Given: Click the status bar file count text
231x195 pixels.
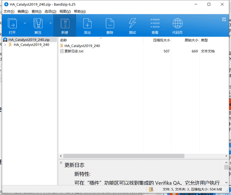Looking at the screenshot, I should point(192,190).
